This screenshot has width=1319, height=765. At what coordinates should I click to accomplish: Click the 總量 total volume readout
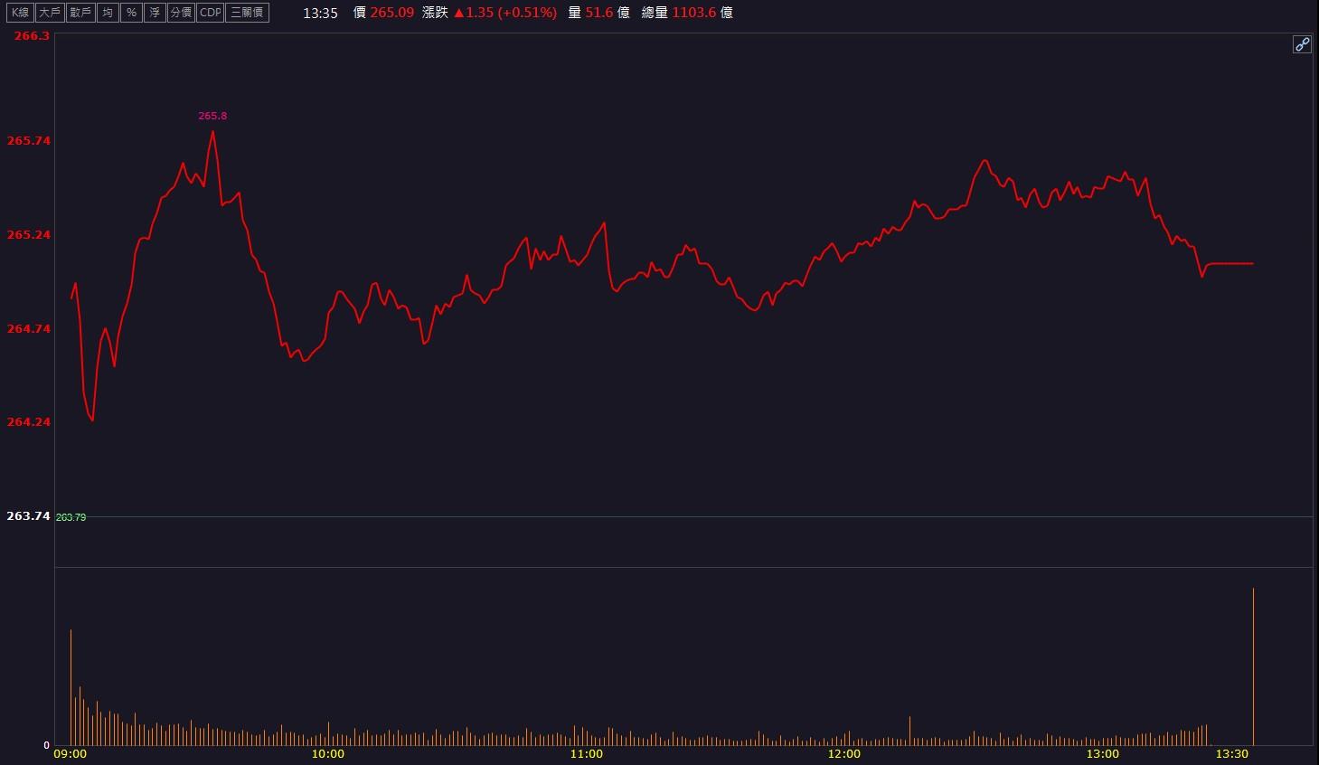pyautogui.click(x=687, y=13)
